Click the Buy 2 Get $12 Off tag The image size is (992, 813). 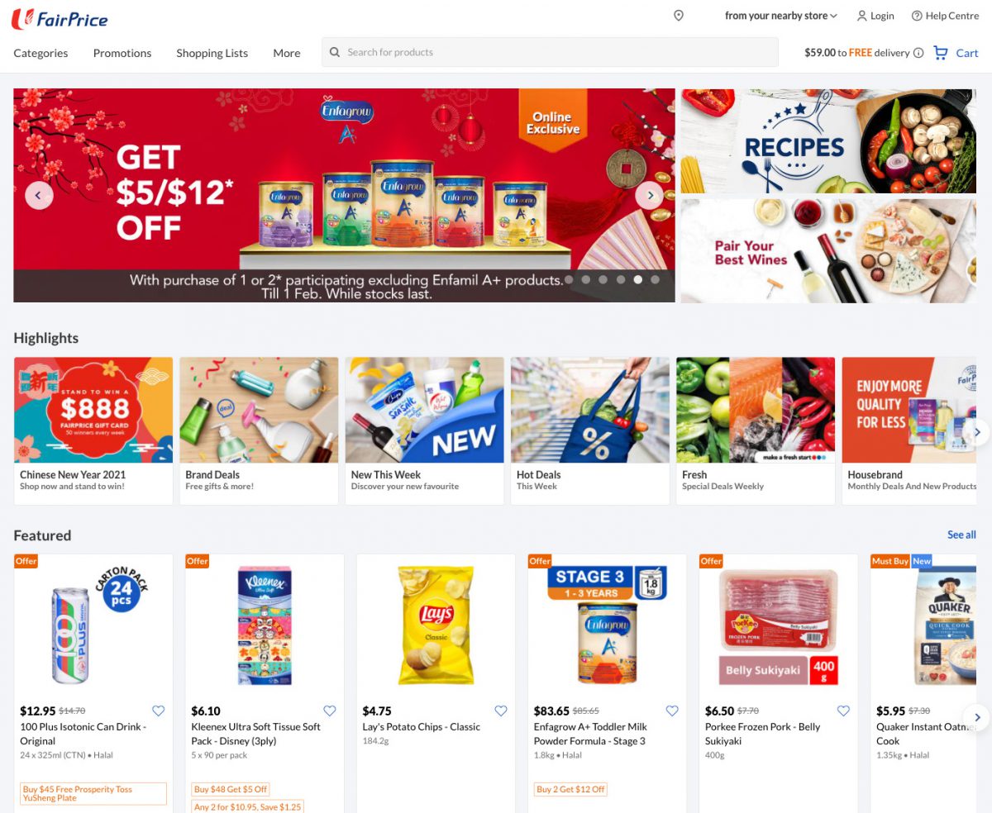click(x=571, y=789)
